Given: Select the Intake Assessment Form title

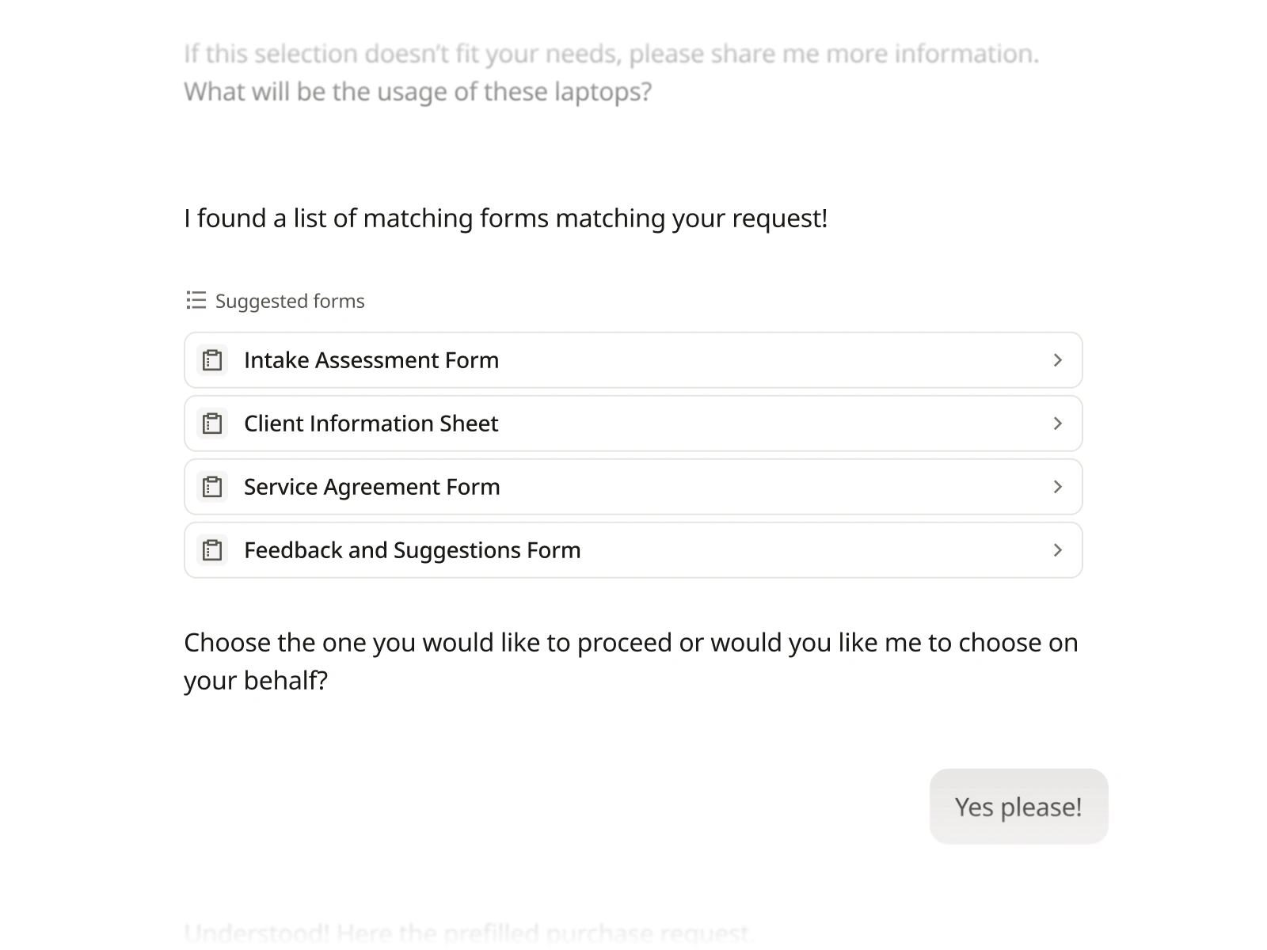Looking at the screenshot, I should (x=371, y=360).
